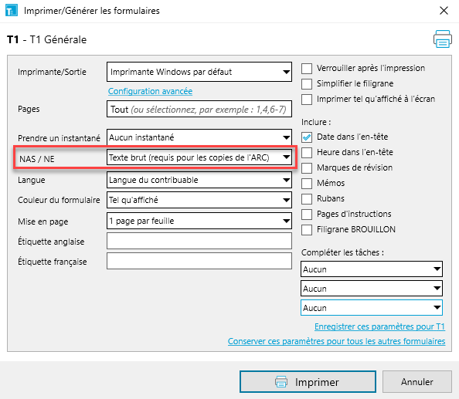Check Marques de révision option

tap(307, 168)
